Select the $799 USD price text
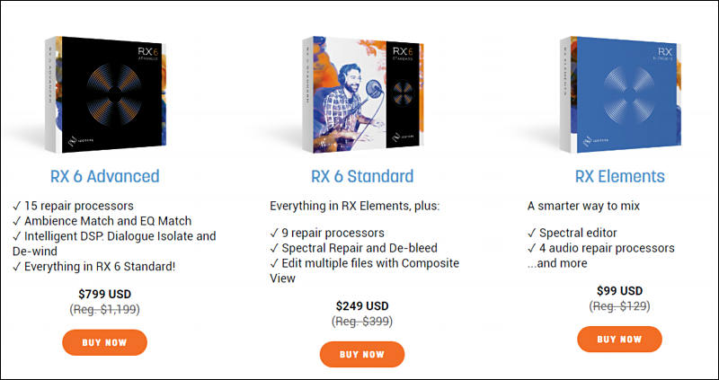The width and height of the screenshot is (719, 380). [104, 294]
